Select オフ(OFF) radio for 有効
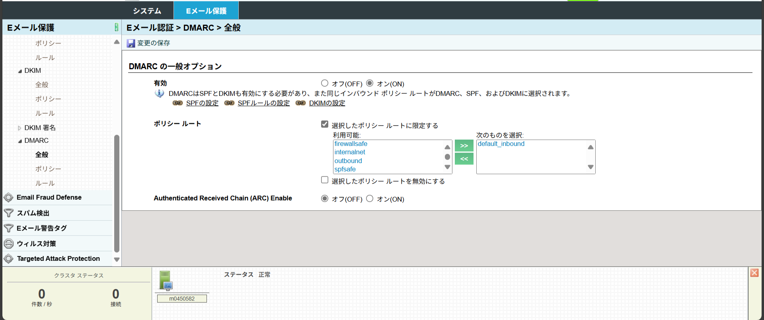 click(x=325, y=83)
